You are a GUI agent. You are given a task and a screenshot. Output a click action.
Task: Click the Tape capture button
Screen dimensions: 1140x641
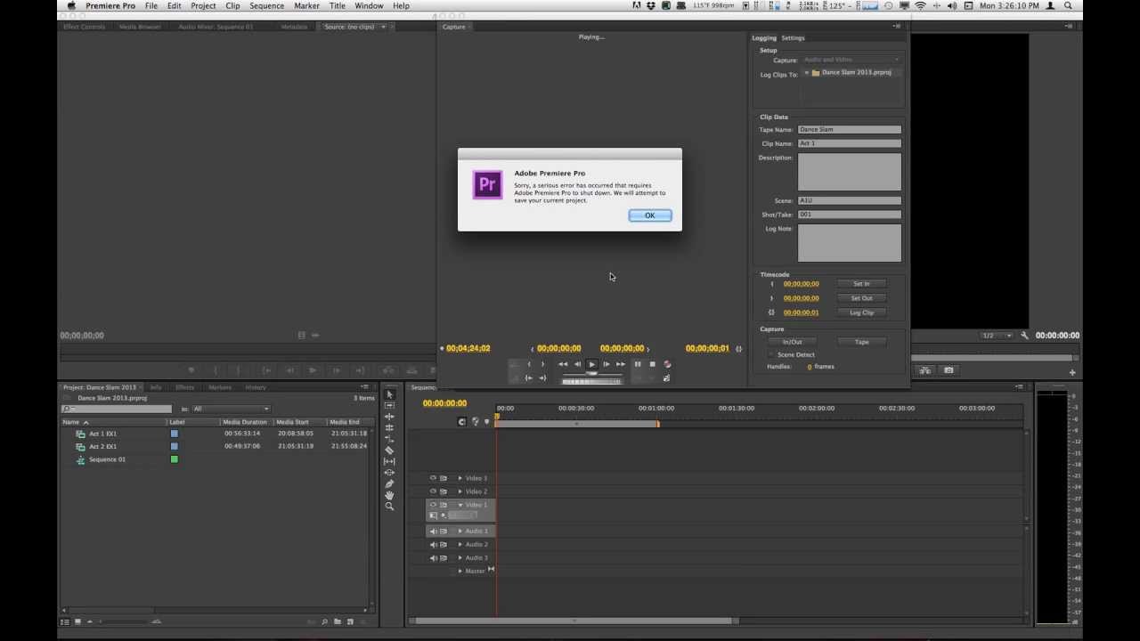click(861, 342)
